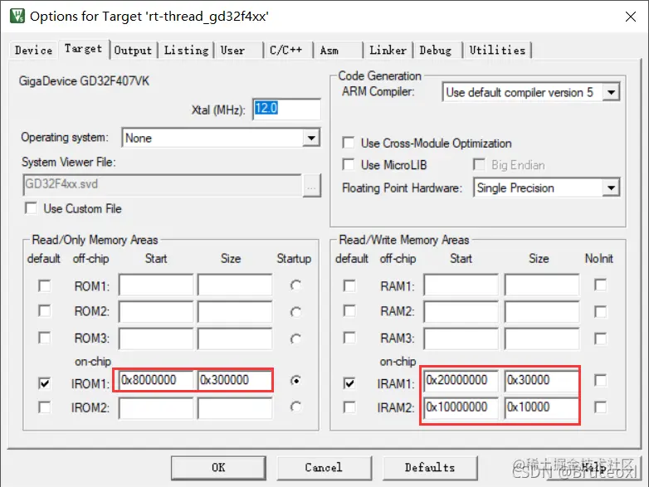The width and height of the screenshot is (649, 487).
Task: Click the RAM1 Start field
Action: point(461,285)
